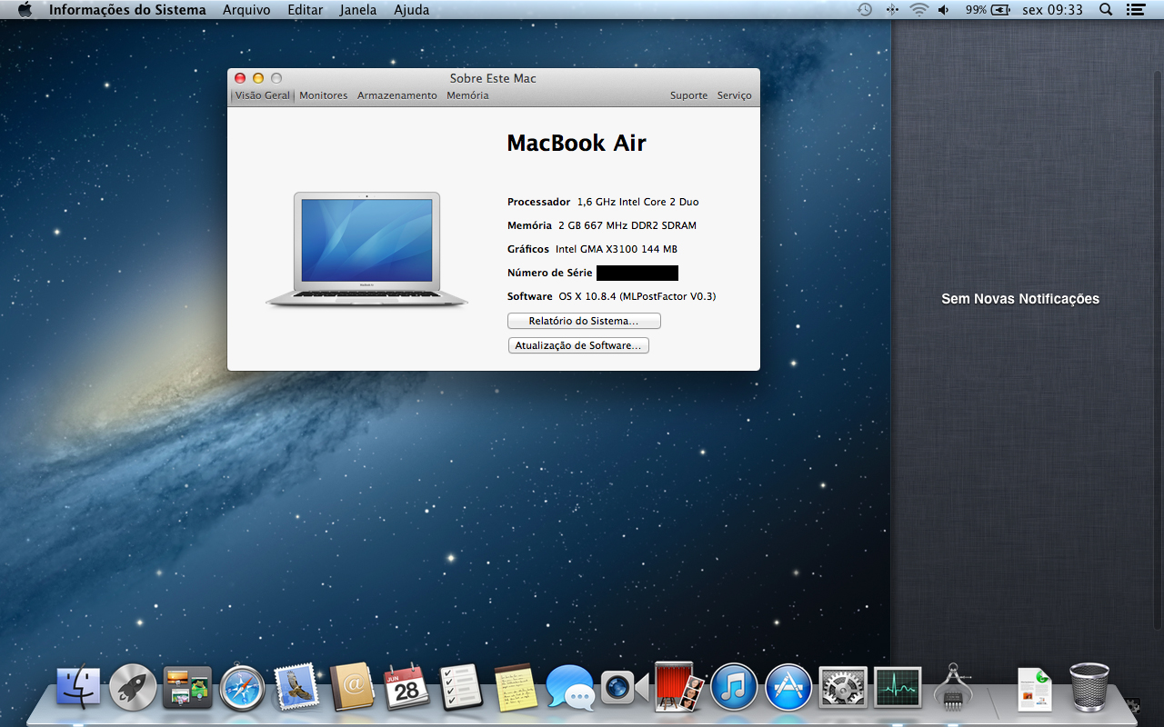Click Relatório do Sistema button
This screenshot has height=727, width=1164.
coord(584,321)
